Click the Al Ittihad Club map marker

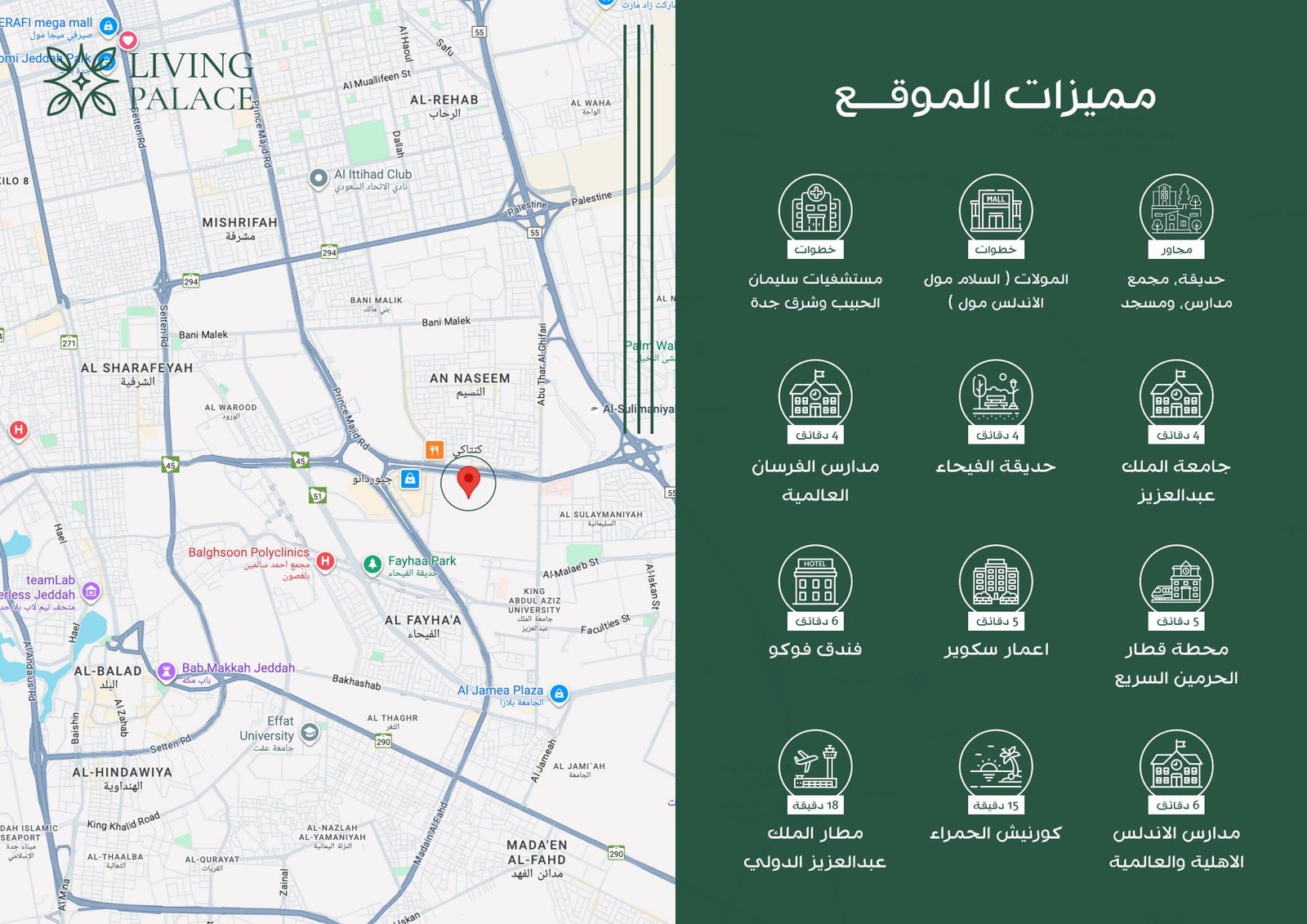(x=318, y=178)
